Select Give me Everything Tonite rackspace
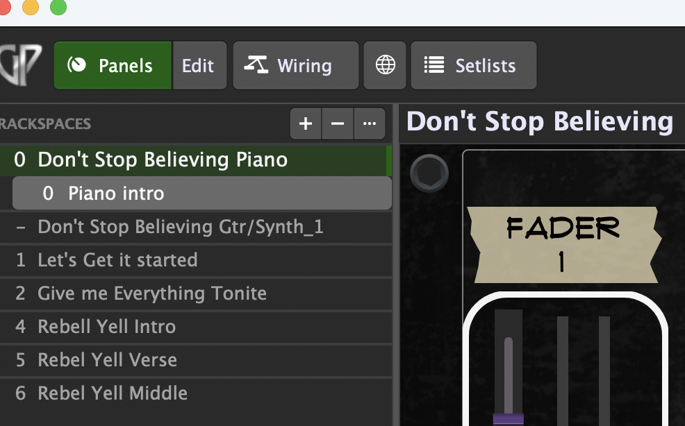 152,293
